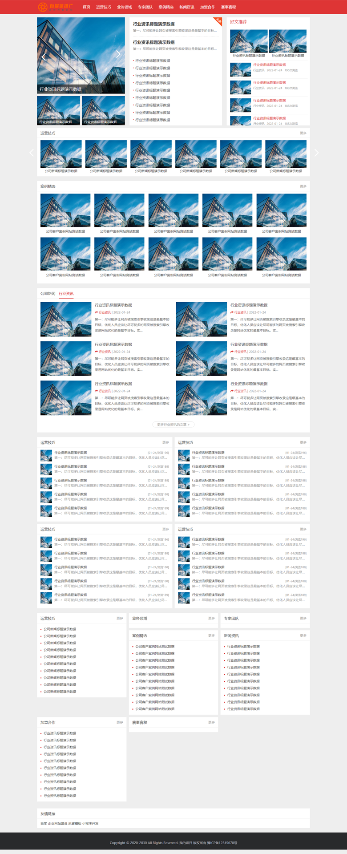This screenshot has height=854, width=347.
Task: Click 更多行业资讯的文章 button
Action: pyautogui.click(x=173, y=425)
